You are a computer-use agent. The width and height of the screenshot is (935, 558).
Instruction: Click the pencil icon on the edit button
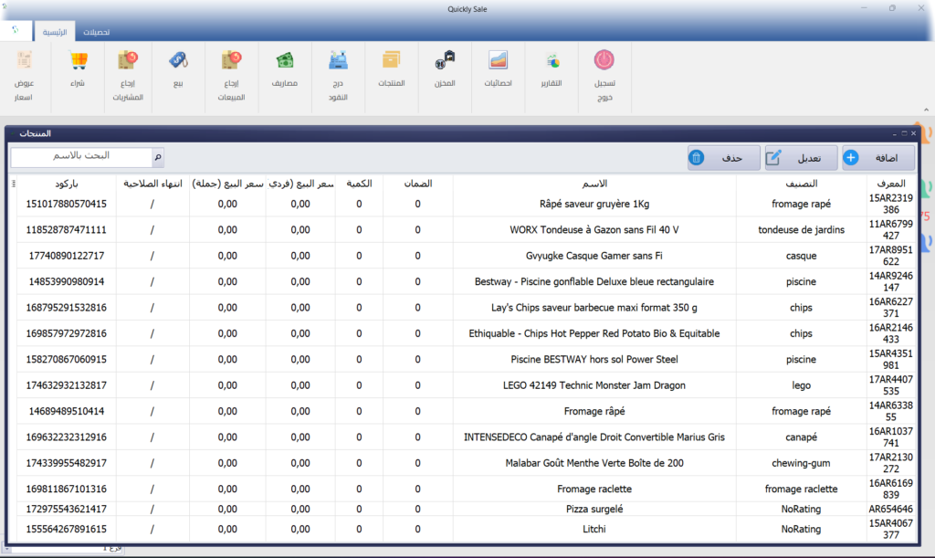[x=773, y=158]
